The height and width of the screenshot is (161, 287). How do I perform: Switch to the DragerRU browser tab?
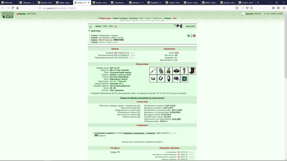coord(155,2)
